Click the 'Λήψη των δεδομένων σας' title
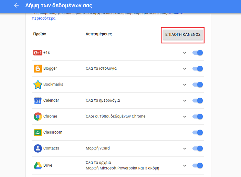Viewport: 241px width, 177px height. [x=59, y=5]
